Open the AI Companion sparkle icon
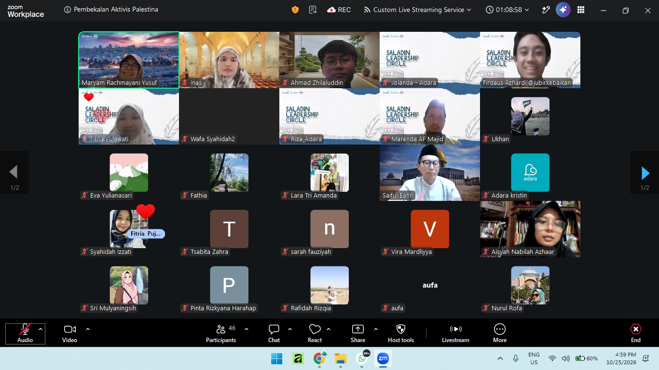The image size is (659, 370). (563, 10)
